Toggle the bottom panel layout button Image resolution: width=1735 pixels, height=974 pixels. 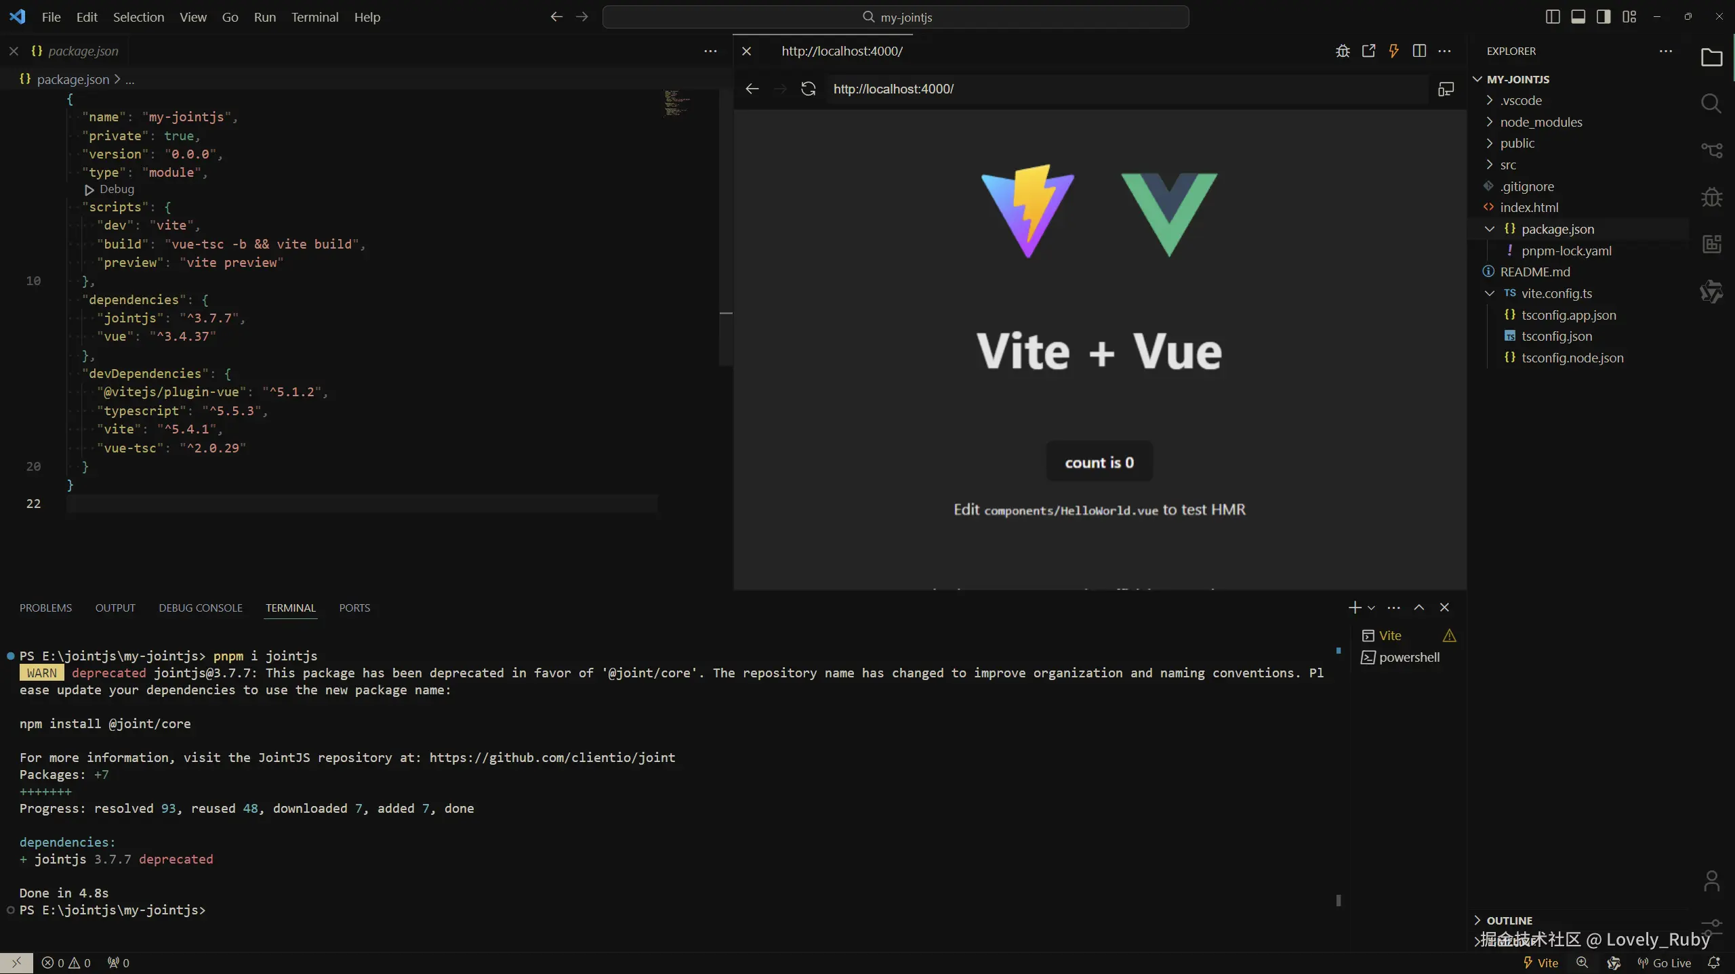click(1578, 17)
